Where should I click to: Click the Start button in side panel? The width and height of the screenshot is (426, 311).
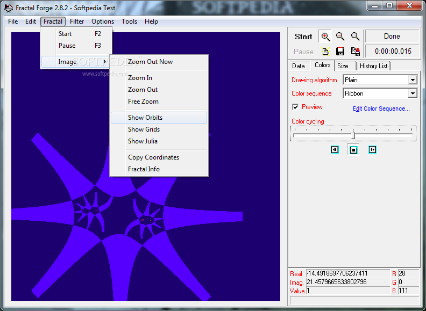coord(303,37)
